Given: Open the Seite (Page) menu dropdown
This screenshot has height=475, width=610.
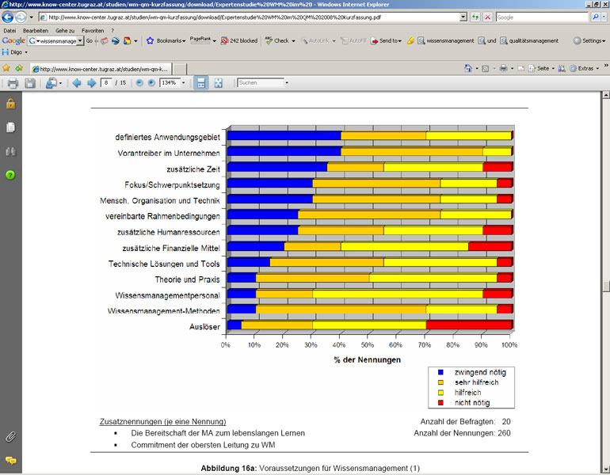Looking at the screenshot, I should pos(541,68).
